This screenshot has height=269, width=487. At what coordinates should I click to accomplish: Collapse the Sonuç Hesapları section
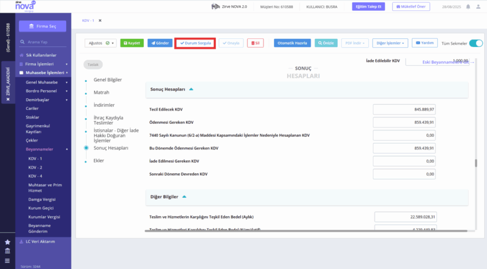pyautogui.click(x=191, y=89)
